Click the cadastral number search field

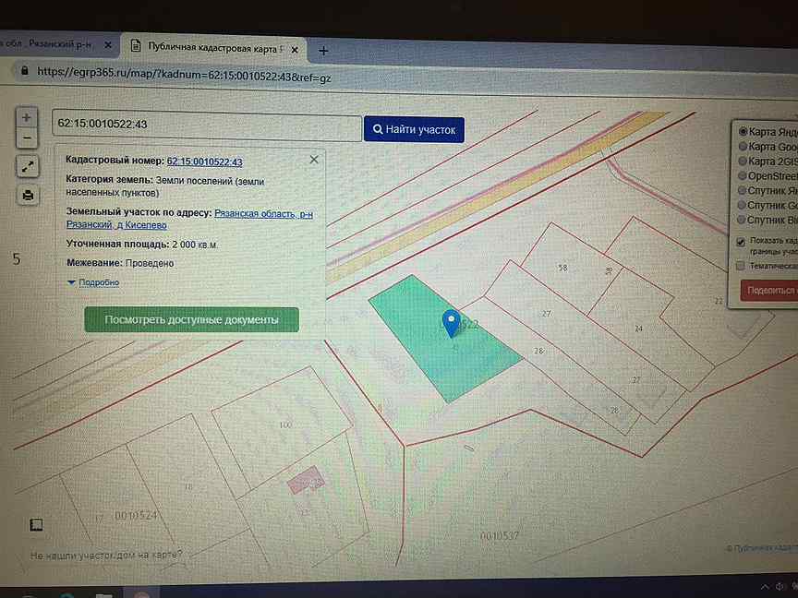click(x=207, y=126)
